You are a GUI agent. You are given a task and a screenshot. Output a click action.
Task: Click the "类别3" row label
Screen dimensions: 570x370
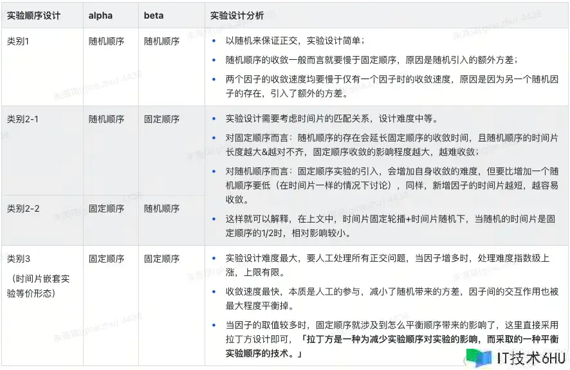[19, 259]
